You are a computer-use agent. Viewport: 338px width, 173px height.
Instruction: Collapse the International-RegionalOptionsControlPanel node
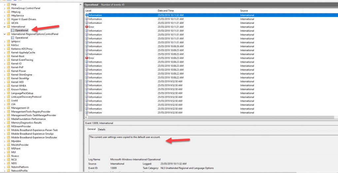(x=4, y=34)
